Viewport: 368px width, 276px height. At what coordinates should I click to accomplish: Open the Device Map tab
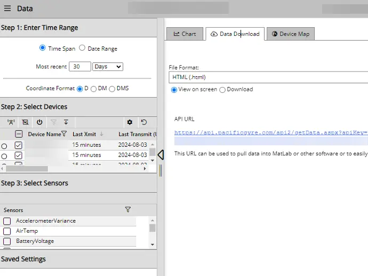290,34
